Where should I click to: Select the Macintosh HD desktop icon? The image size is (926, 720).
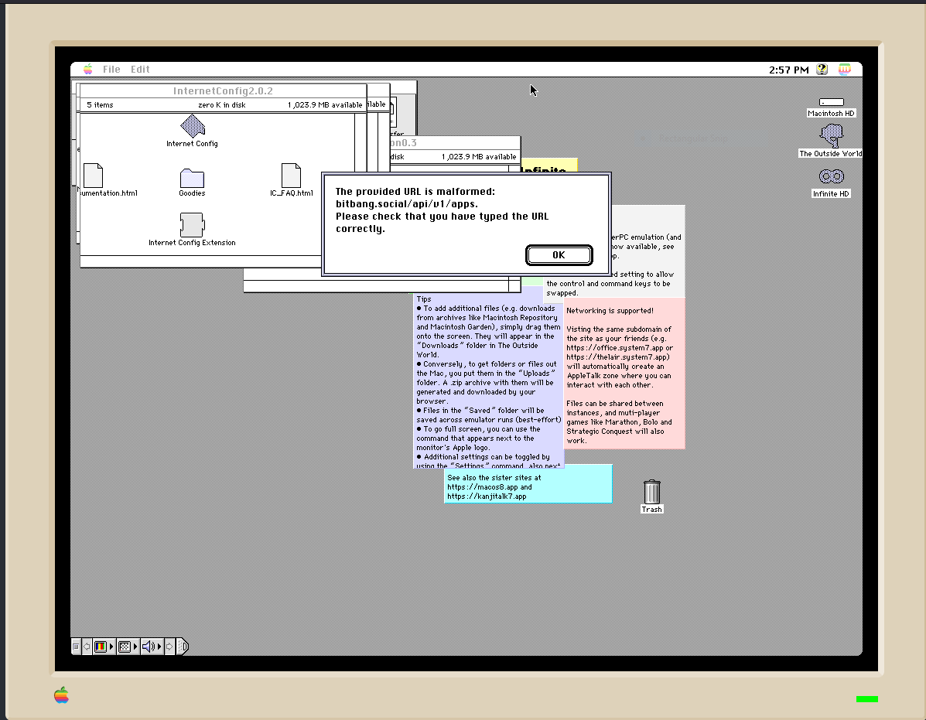pos(830,101)
